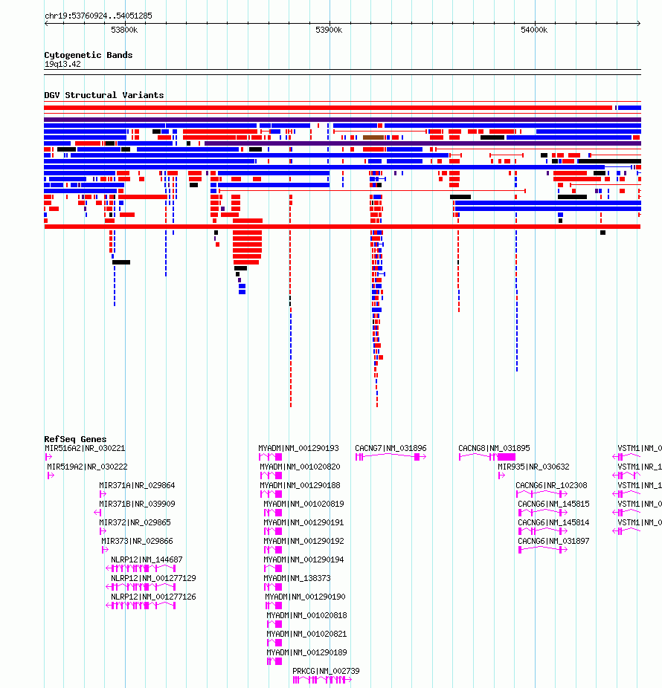Select the MYADM|NM_001290188 transcript label
662x688 pixels.
tap(300, 485)
